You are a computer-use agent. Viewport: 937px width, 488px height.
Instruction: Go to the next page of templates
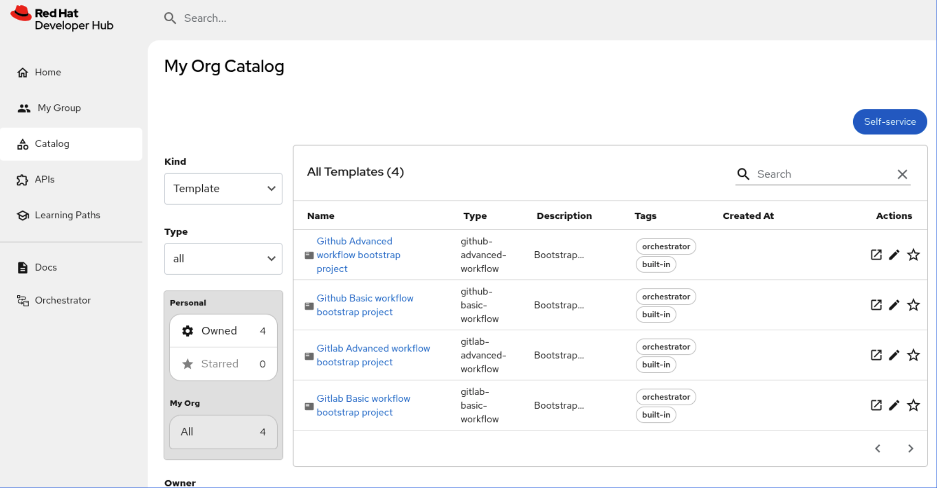(x=910, y=448)
